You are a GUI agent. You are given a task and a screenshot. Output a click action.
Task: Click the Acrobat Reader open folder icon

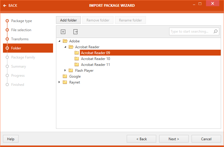click(x=71, y=47)
